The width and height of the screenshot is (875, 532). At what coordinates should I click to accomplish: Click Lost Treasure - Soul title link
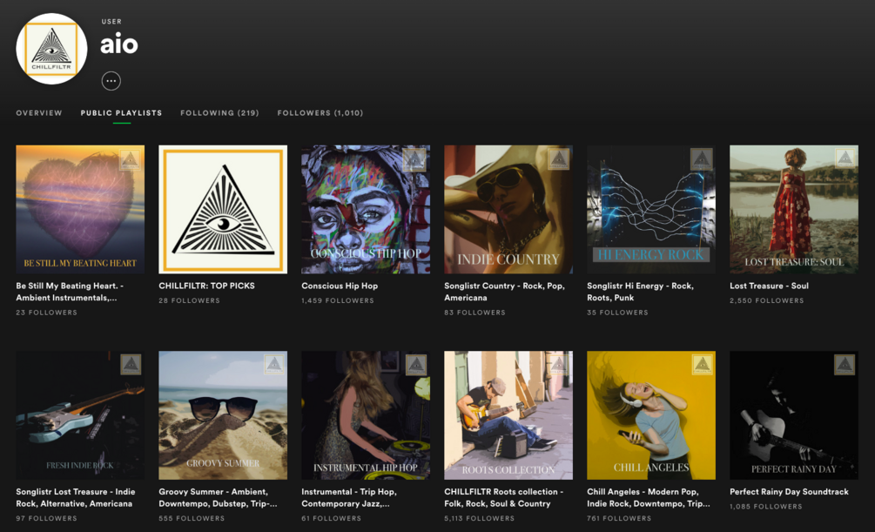pos(769,286)
